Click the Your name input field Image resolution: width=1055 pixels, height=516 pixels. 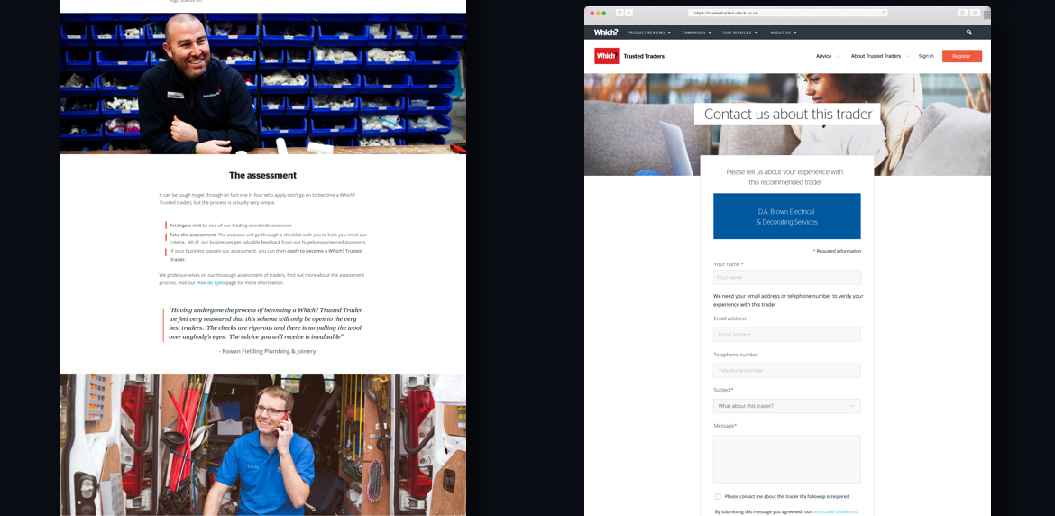point(786,278)
